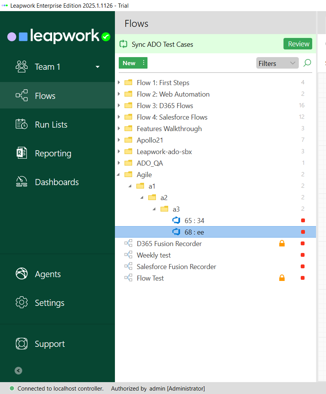Click the kebab menu beside the New button
This screenshot has height=394, width=326.
(x=143, y=63)
